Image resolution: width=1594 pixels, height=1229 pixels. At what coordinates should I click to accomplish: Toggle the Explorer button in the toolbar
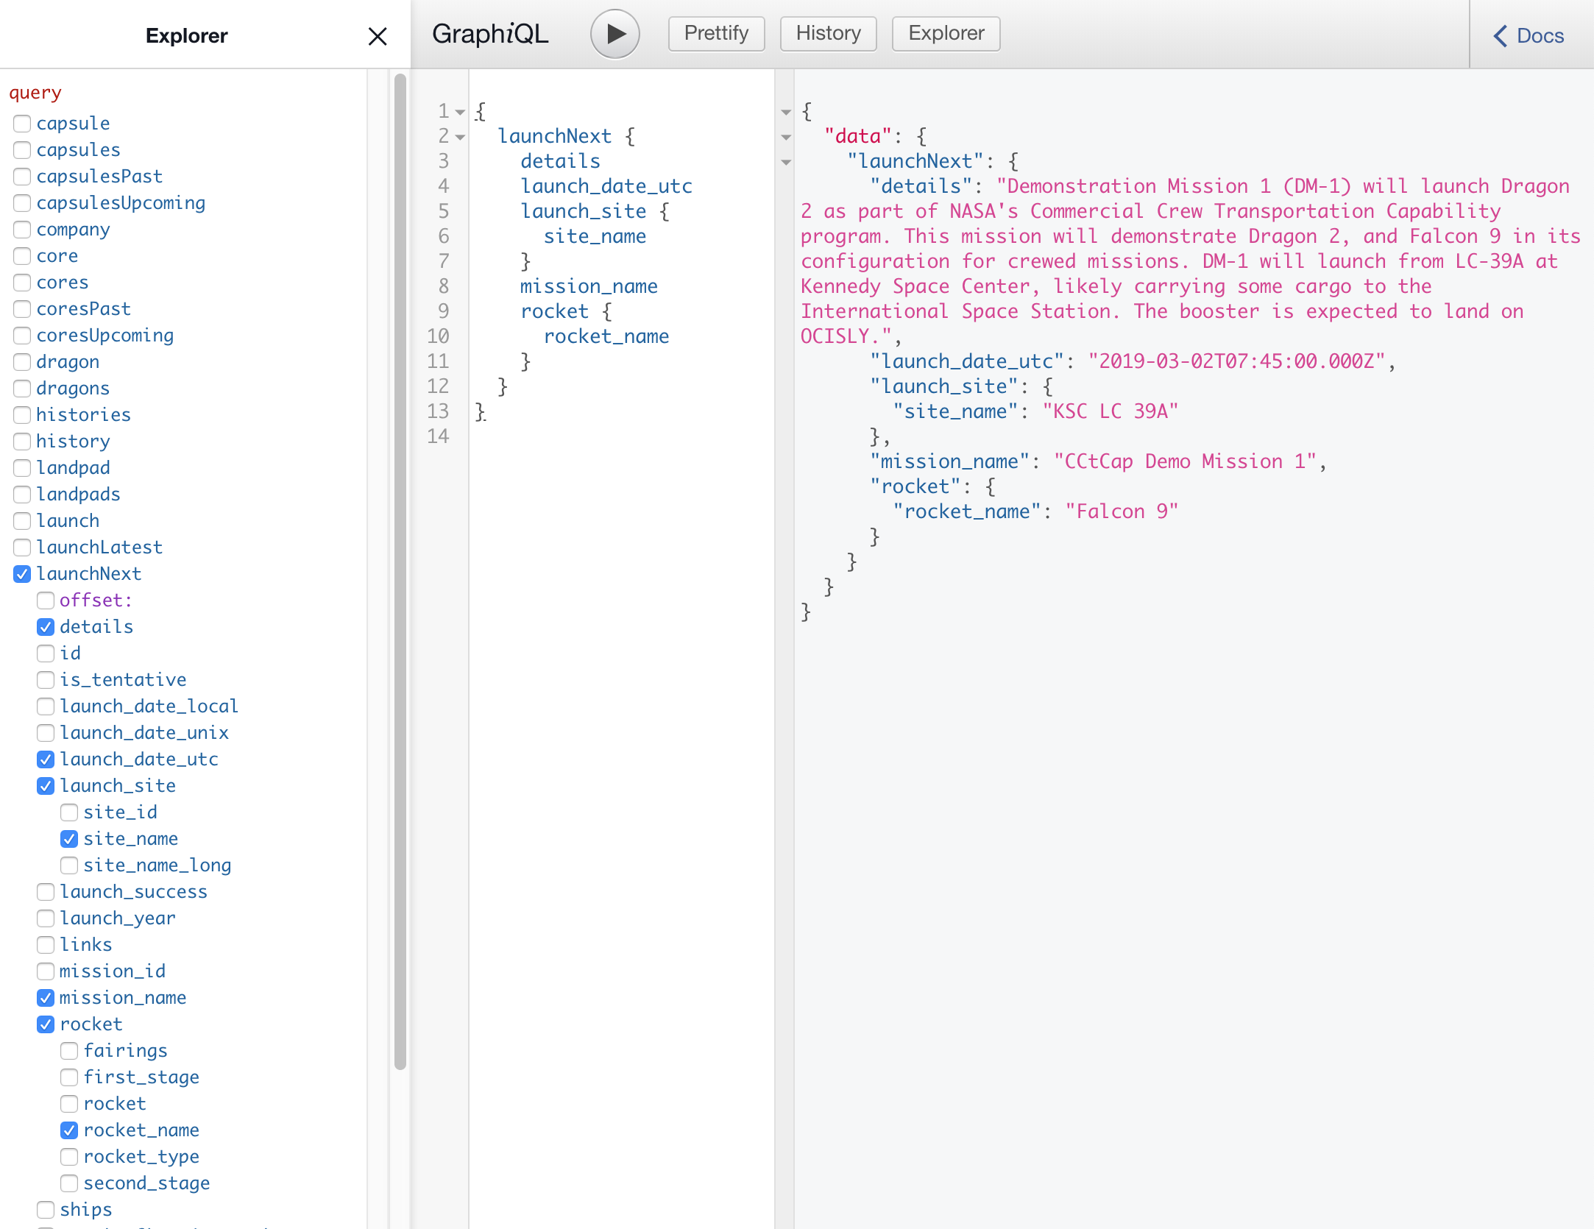pyautogui.click(x=946, y=34)
